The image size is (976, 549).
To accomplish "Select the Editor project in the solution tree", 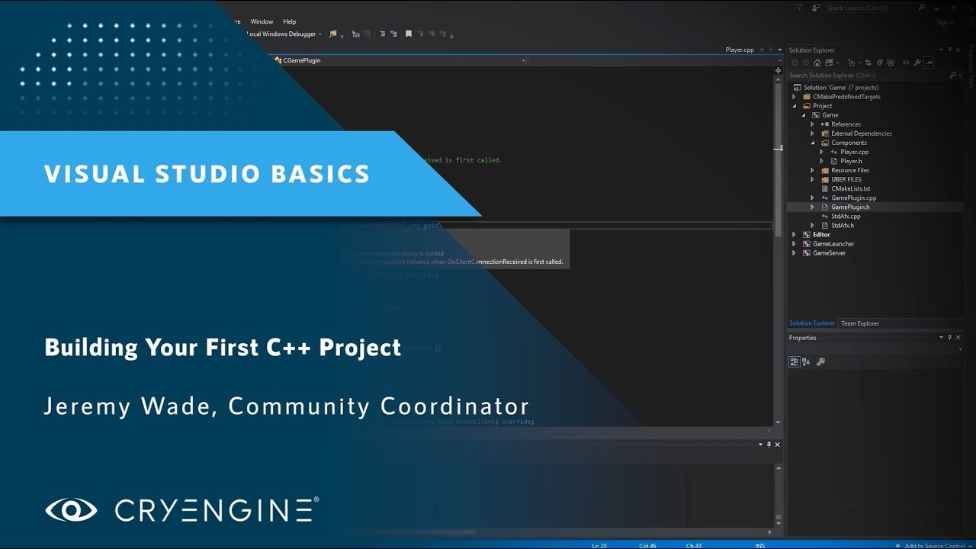I will pos(821,234).
